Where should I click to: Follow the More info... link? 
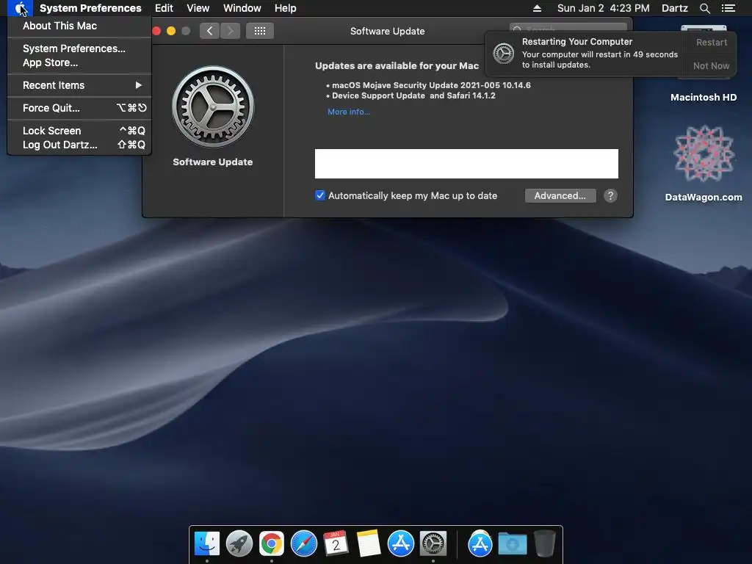coord(349,112)
